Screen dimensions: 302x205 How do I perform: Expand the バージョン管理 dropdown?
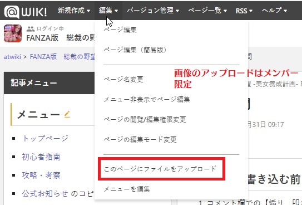click(153, 11)
